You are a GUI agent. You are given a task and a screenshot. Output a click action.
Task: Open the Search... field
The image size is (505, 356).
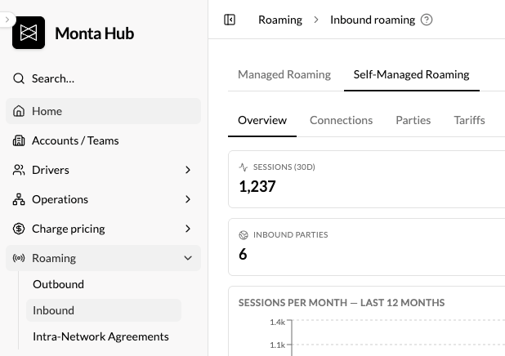[x=103, y=78]
